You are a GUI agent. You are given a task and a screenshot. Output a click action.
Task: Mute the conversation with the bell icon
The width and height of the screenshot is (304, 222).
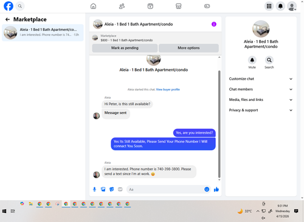tap(252, 60)
